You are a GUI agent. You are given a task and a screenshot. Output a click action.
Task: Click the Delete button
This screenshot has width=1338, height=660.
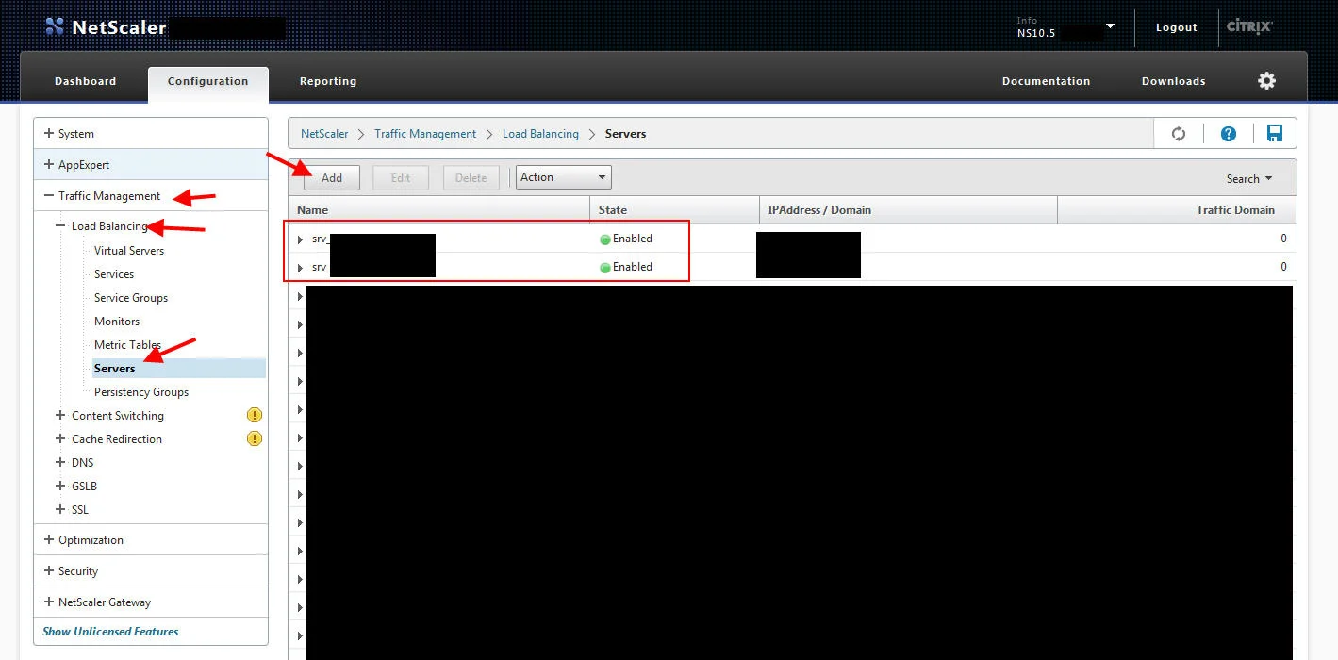pyautogui.click(x=471, y=177)
